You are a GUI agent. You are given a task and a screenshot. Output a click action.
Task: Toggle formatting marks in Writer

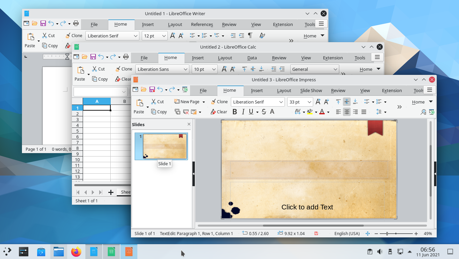[x=250, y=35]
